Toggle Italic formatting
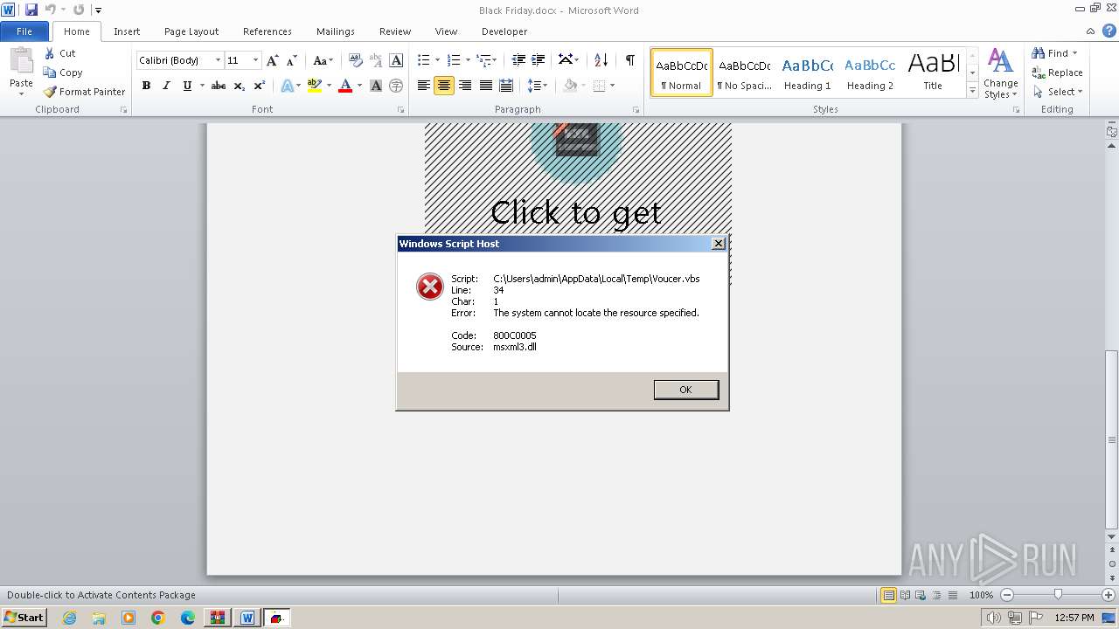The width and height of the screenshot is (1119, 629). point(166,86)
